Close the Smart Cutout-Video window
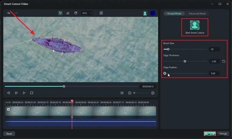Viewport: 232px width, 139px height. pos(227,4)
